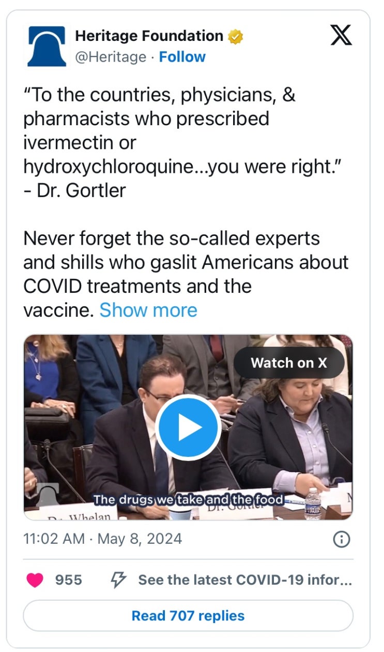The width and height of the screenshot is (384, 652).
Task: Open the tweet info icon
Action: click(x=342, y=539)
